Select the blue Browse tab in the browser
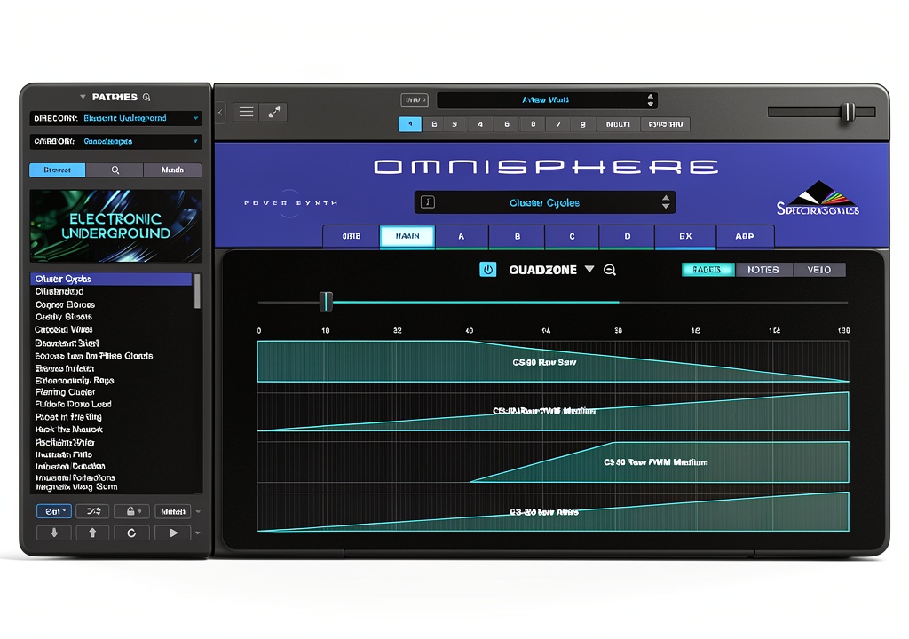The image size is (909, 639). tap(58, 170)
